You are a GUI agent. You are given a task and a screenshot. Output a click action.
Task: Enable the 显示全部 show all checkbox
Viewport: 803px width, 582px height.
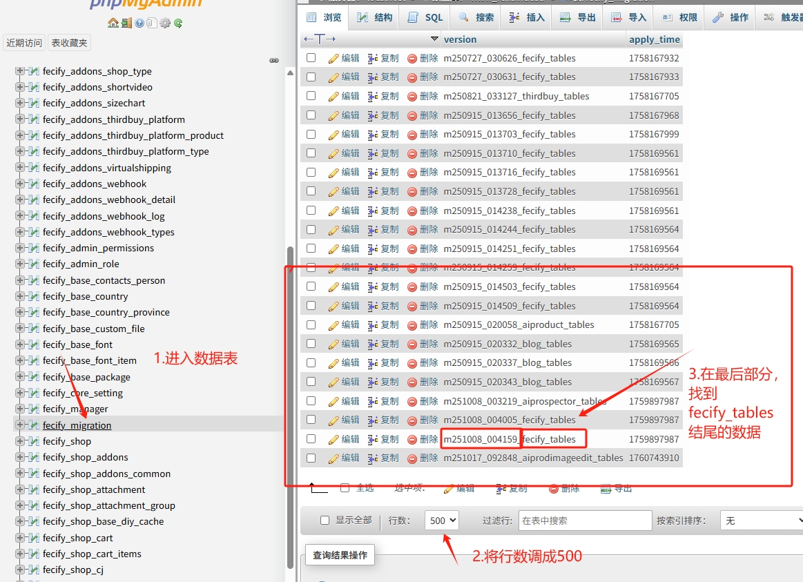[x=325, y=521]
